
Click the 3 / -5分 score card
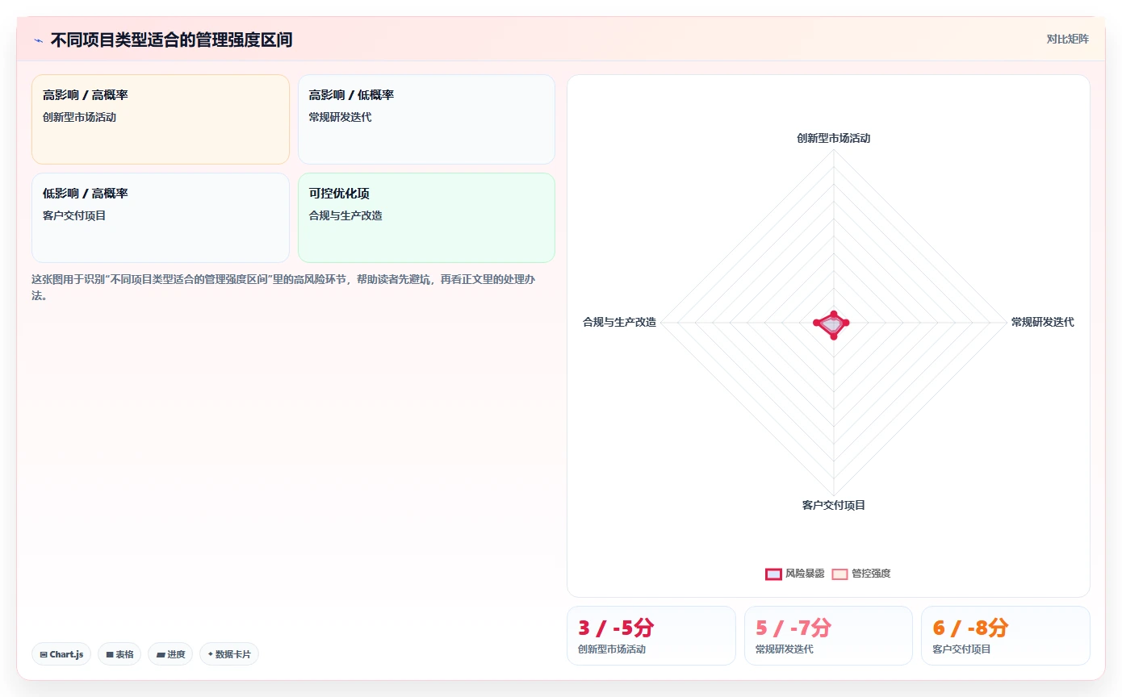(651, 636)
